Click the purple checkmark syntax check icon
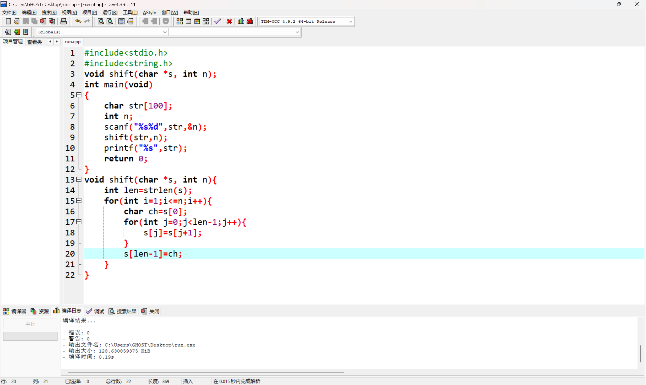Viewport: 646px width, 385px height. [x=217, y=22]
